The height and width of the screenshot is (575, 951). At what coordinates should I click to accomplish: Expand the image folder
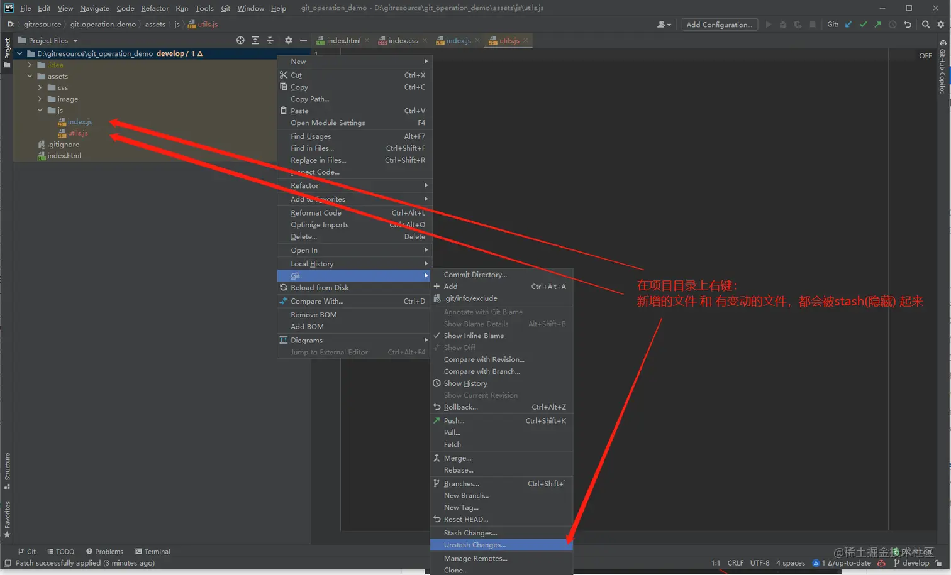[x=40, y=99]
